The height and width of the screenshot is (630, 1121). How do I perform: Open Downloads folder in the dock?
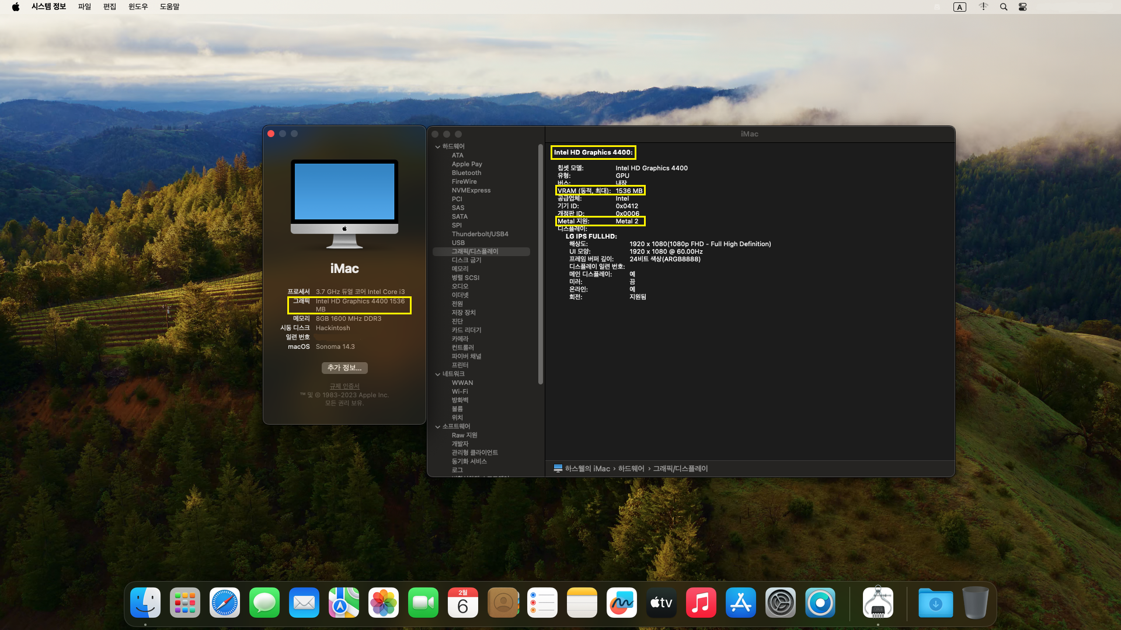pos(935,603)
